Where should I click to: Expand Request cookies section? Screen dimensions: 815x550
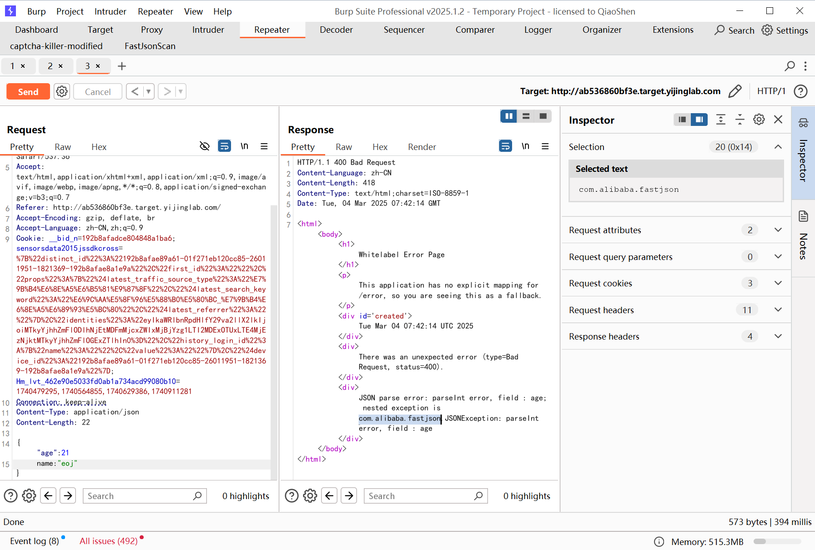(778, 283)
